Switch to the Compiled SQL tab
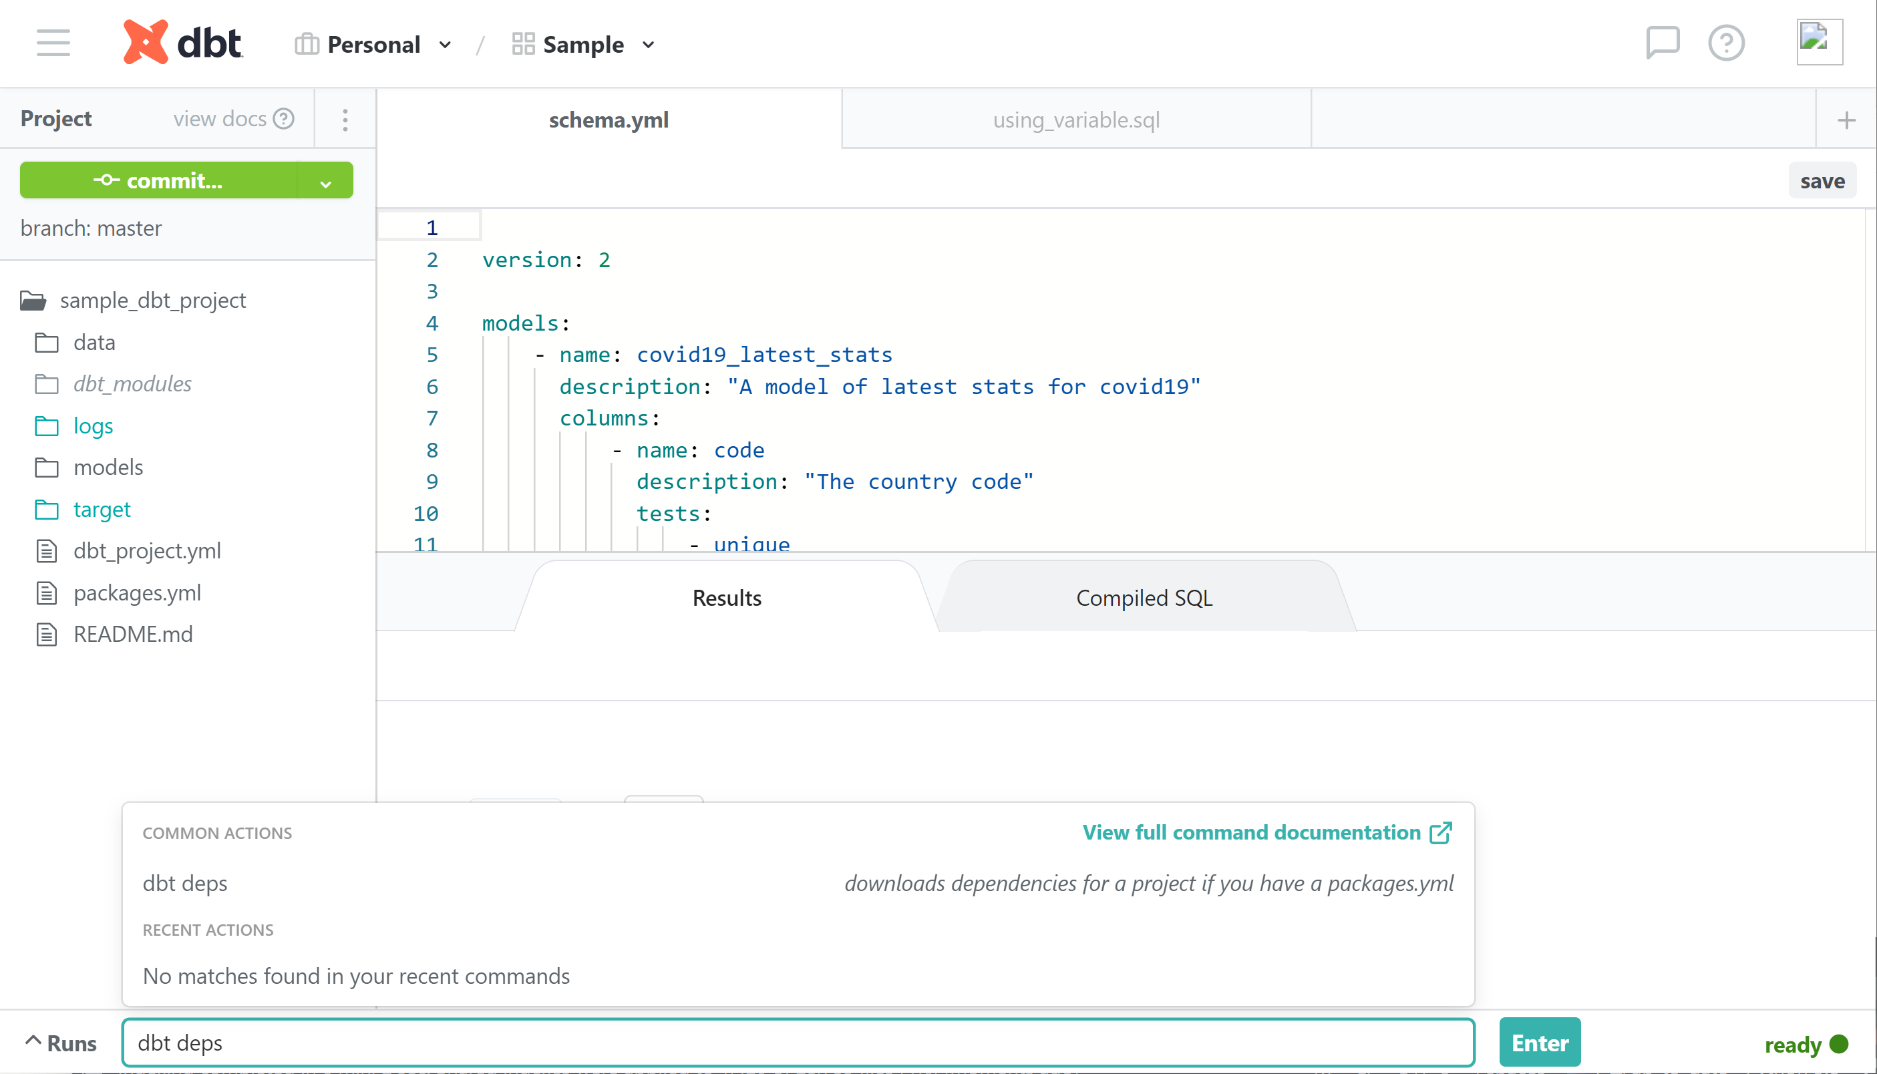Viewport: 1877px width, 1074px height. [x=1144, y=598]
